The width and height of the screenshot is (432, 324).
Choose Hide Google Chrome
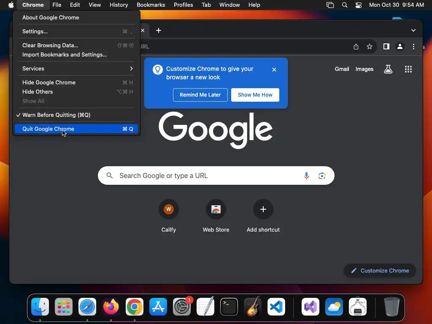(76, 82)
